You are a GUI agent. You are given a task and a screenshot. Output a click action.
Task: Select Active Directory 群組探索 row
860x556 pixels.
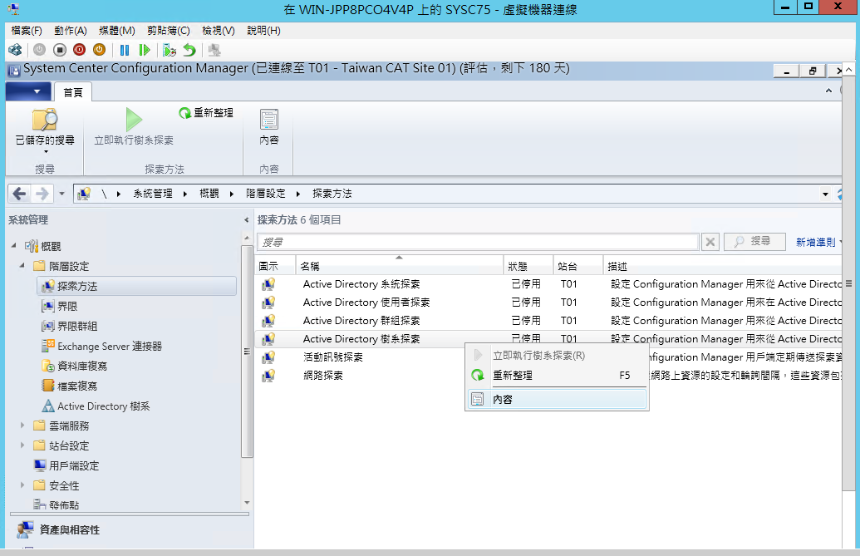click(548, 320)
